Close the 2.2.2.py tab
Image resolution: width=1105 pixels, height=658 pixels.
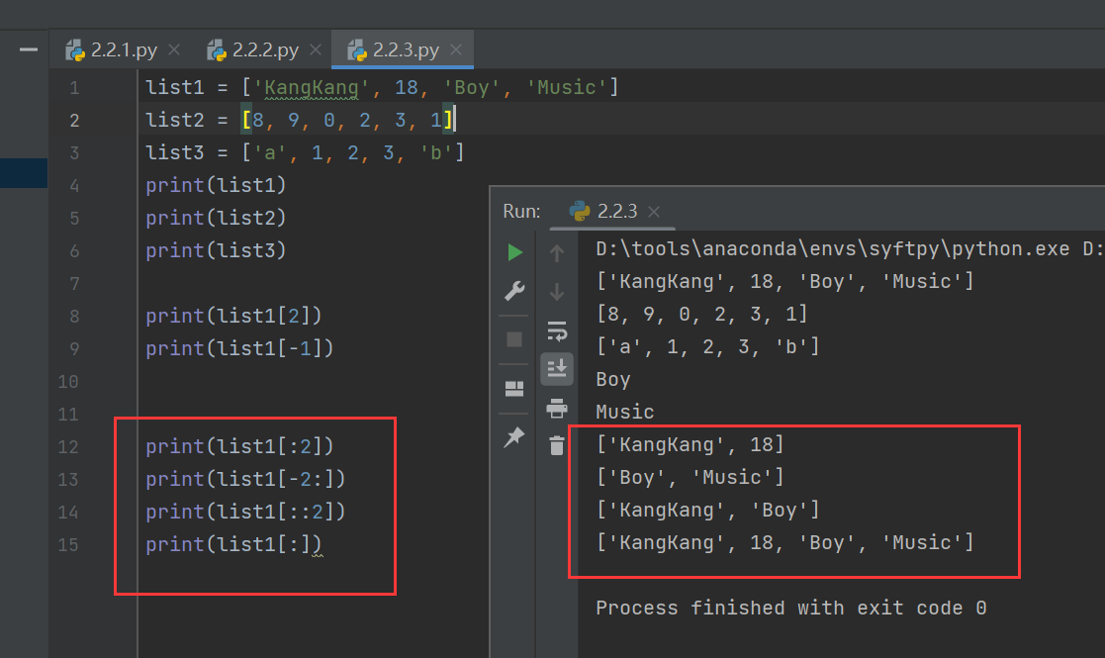(316, 50)
